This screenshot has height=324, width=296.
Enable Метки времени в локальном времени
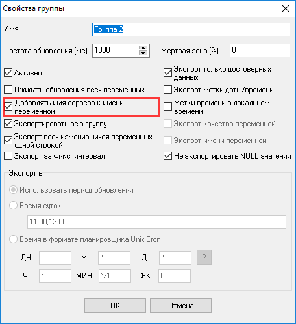click(x=167, y=107)
